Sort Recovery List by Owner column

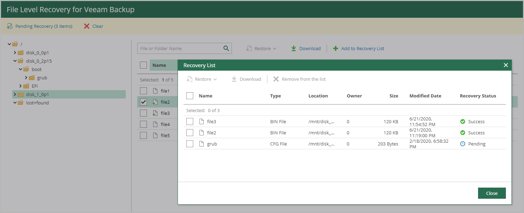(x=354, y=96)
